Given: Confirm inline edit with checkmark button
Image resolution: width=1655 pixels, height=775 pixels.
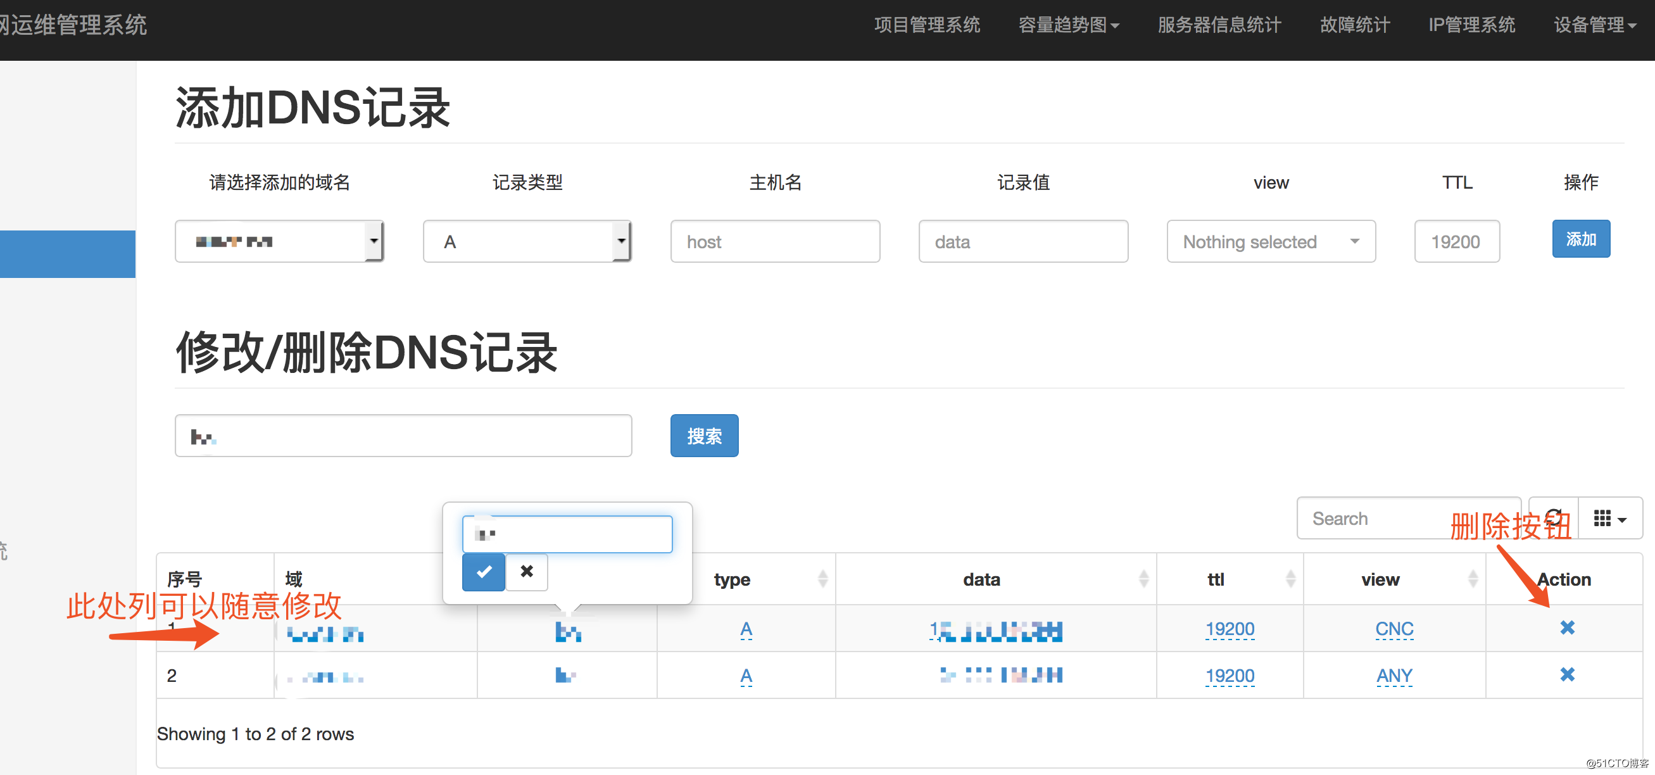Looking at the screenshot, I should 483,571.
